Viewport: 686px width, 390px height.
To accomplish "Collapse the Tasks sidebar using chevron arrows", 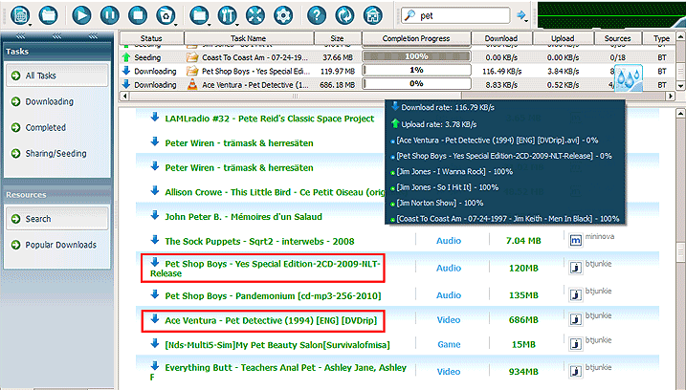I will pyautogui.click(x=56, y=36).
